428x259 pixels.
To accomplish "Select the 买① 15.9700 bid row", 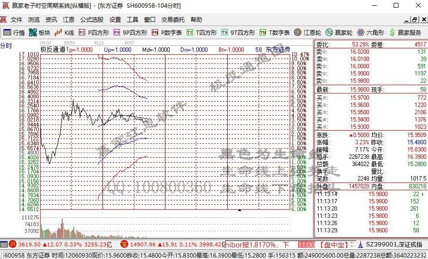I will pos(371,97).
